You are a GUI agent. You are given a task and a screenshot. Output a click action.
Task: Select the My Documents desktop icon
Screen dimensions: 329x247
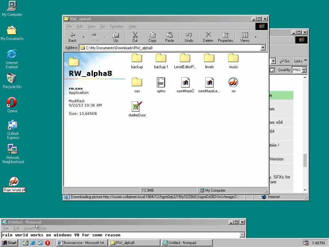(x=12, y=33)
